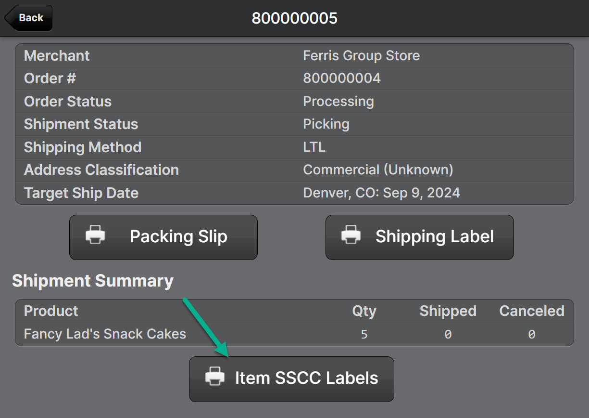Click the Qty column header
The width and height of the screenshot is (589, 418).
click(364, 311)
